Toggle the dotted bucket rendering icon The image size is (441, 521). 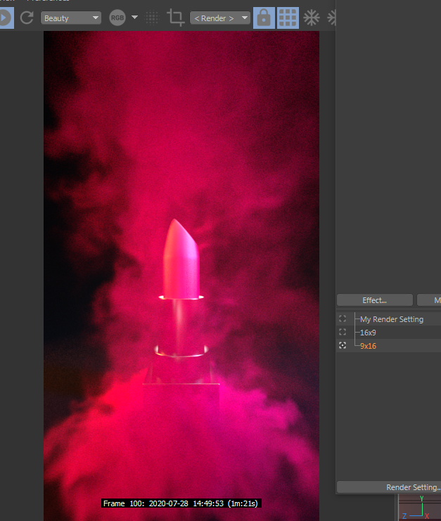(x=152, y=18)
